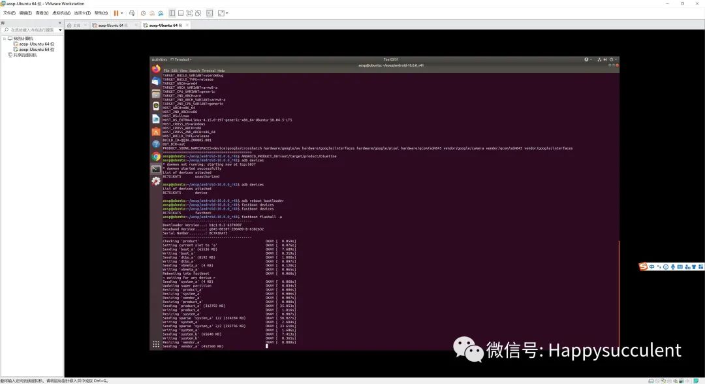This screenshot has width=705, height=384.
Task: Open the accessibility menu in Ubuntu top bar
Action: pyautogui.click(x=587, y=59)
